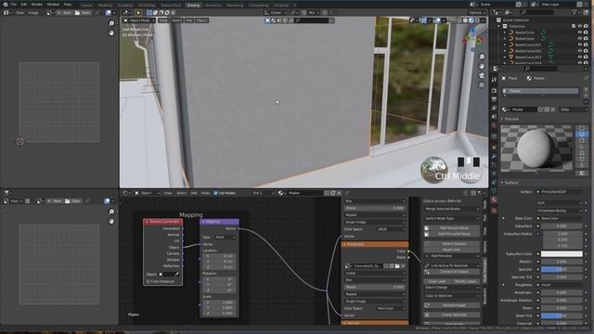Open the Window menu
This screenshot has height=334, width=594.
point(53,4)
